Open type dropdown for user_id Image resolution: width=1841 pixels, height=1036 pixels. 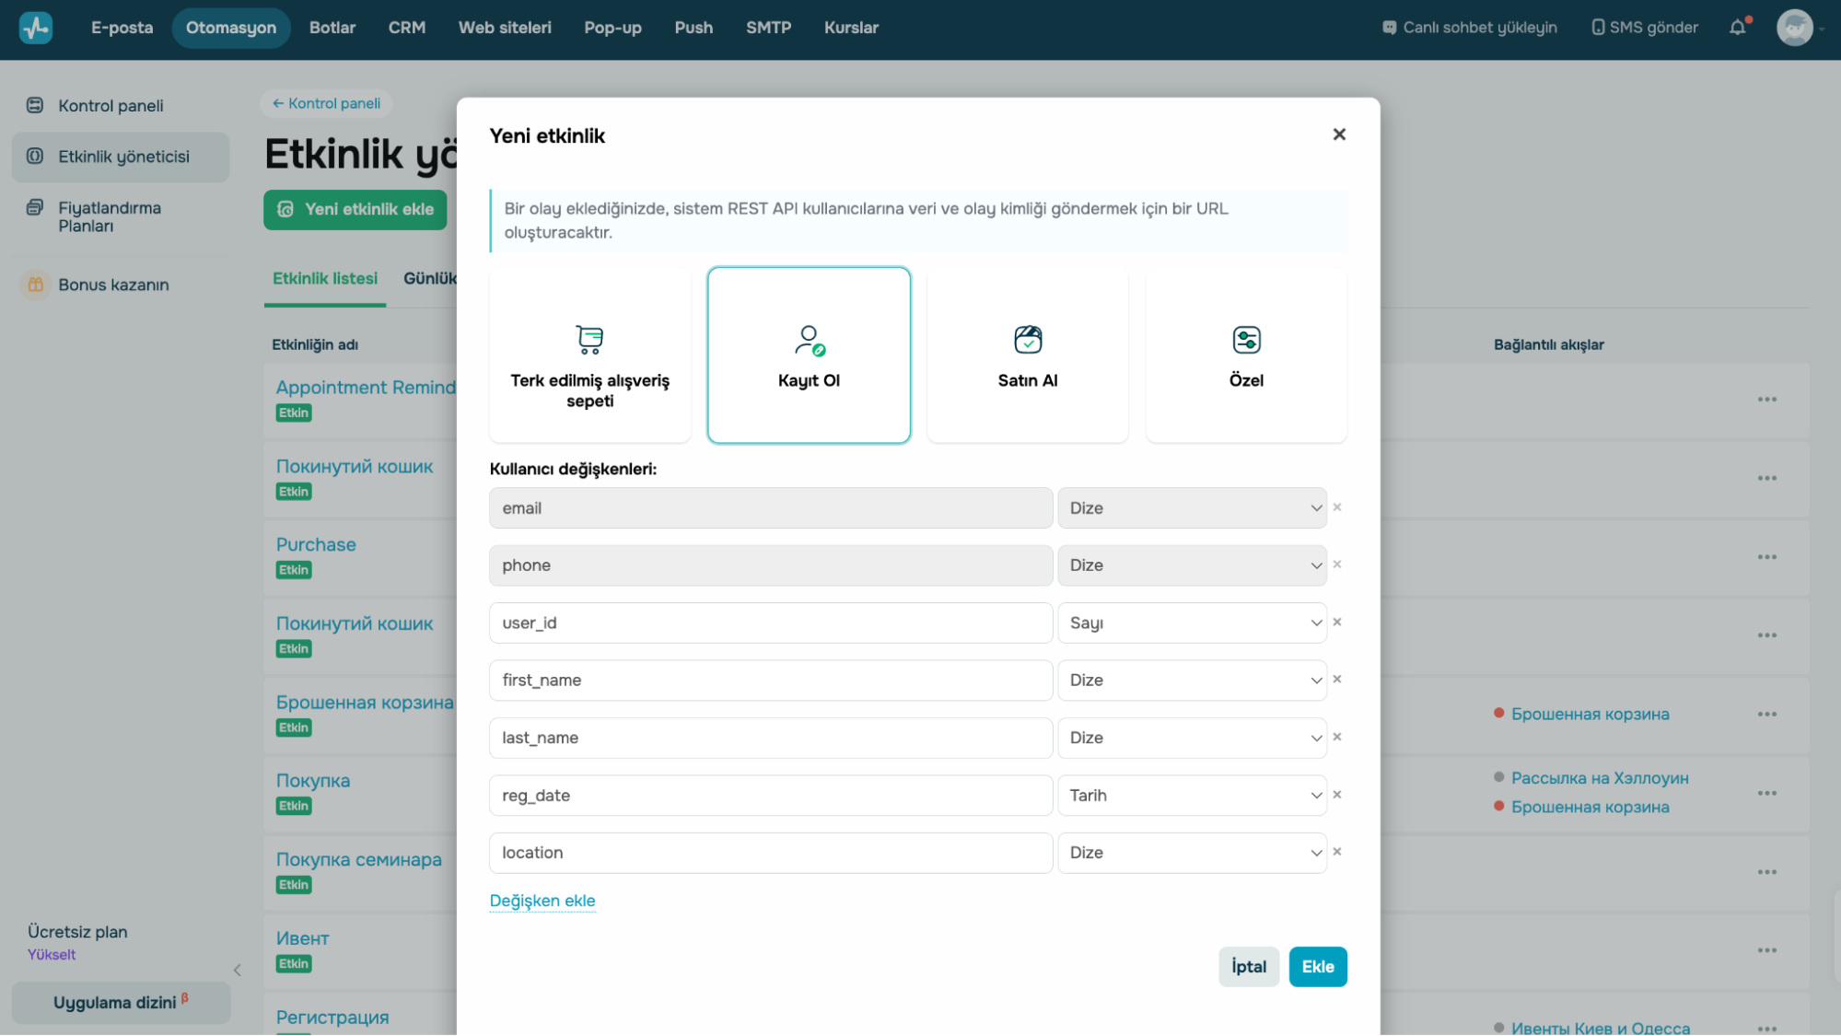(x=1192, y=623)
